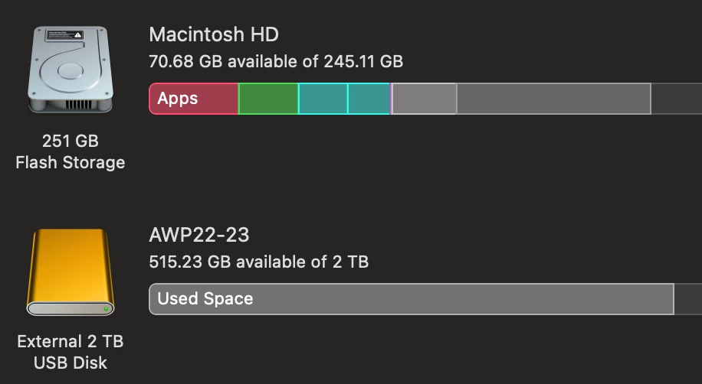Click the green storage bar segment

click(268, 99)
